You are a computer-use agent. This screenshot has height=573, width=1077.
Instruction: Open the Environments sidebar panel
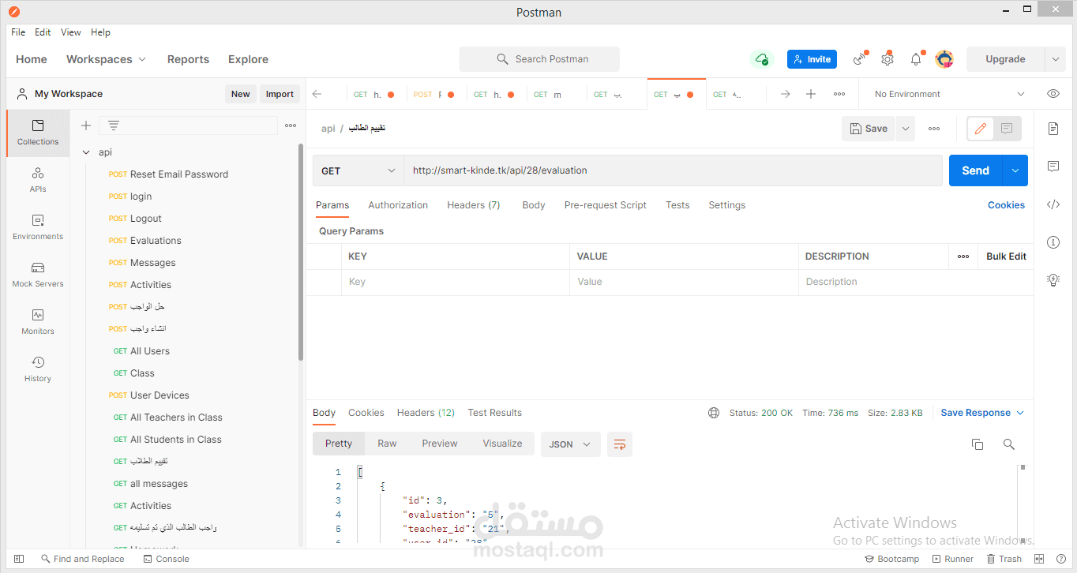pyautogui.click(x=38, y=227)
